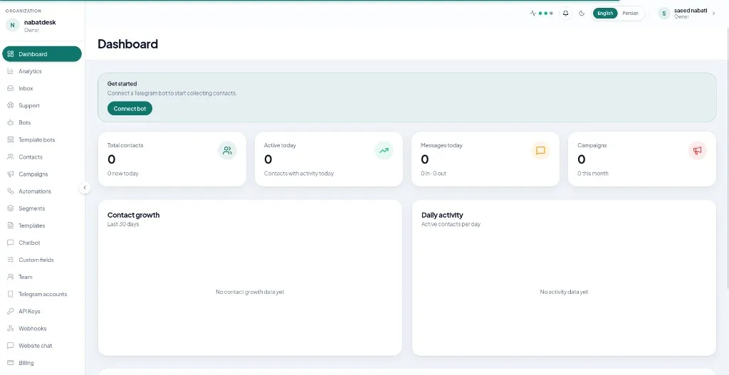Click the Messages today chat icon
The width and height of the screenshot is (729, 375).
coord(540,151)
